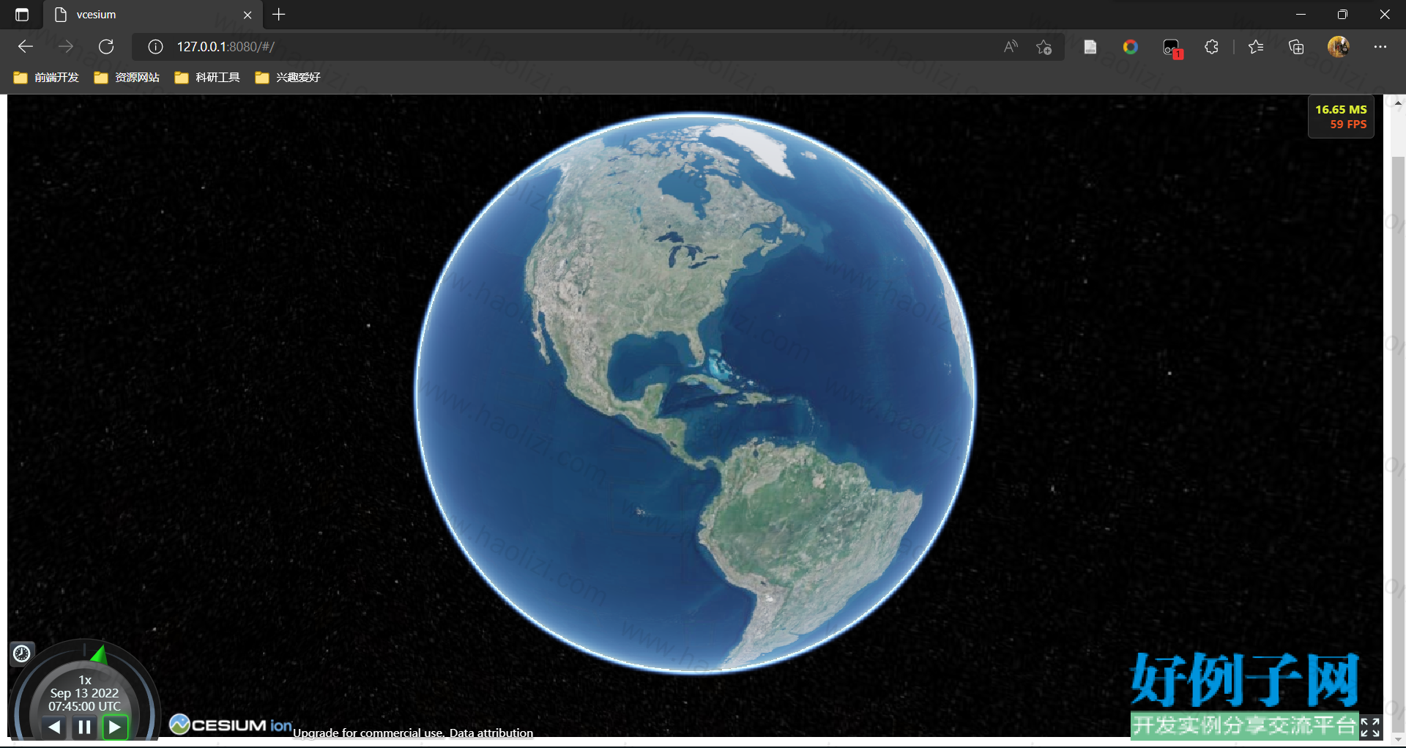This screenshot has width=1406, height=748.
Task: Open the document extension icon in the toolbar
Action: pos(1090,47)
